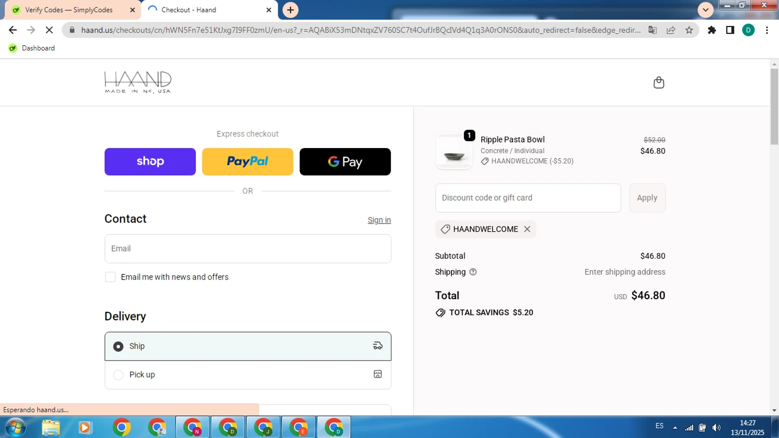Bookmark this page with star icon
Image resolution: width=779 pixels, height=438 pixels.
pos(689,30)
